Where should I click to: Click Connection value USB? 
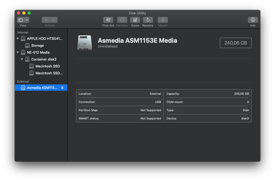158,102
